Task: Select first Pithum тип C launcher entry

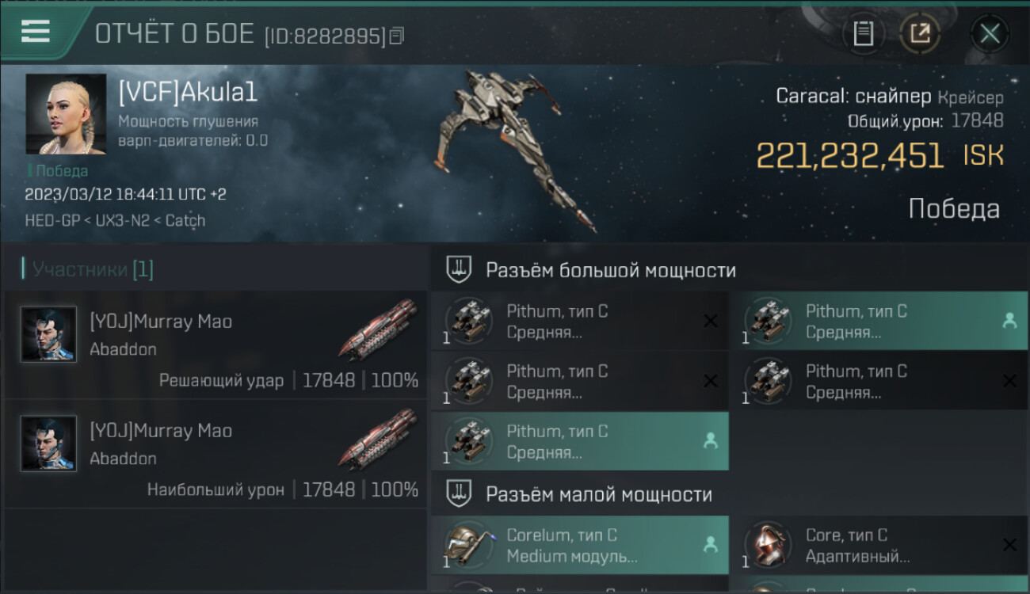Action: [x=579, y=322]
